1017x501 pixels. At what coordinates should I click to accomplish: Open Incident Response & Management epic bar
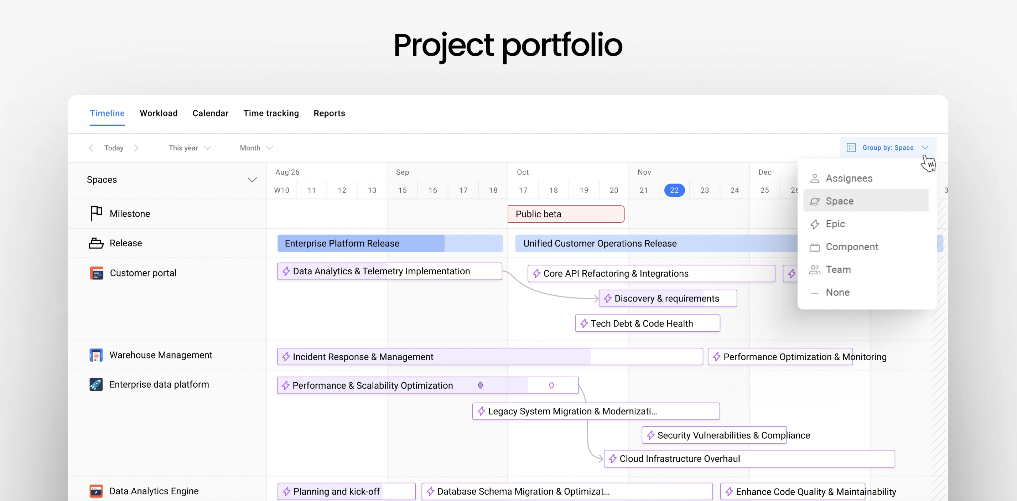click(489, 356)
